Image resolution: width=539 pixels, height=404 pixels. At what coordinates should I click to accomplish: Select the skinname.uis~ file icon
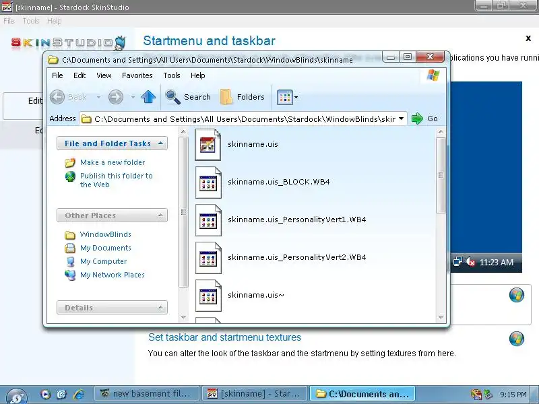click(x=208, y=296)
